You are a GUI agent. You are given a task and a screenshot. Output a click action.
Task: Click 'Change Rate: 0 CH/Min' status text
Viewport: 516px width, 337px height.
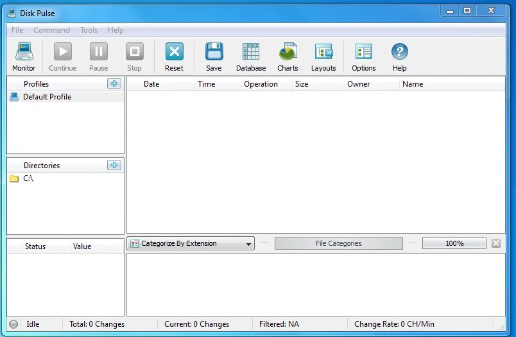[x=394, y=324]
